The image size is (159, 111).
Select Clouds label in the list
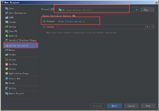tap(12, 22)
